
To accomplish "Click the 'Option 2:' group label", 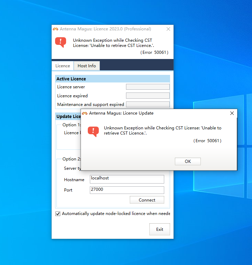I will (x=72, y=159).
